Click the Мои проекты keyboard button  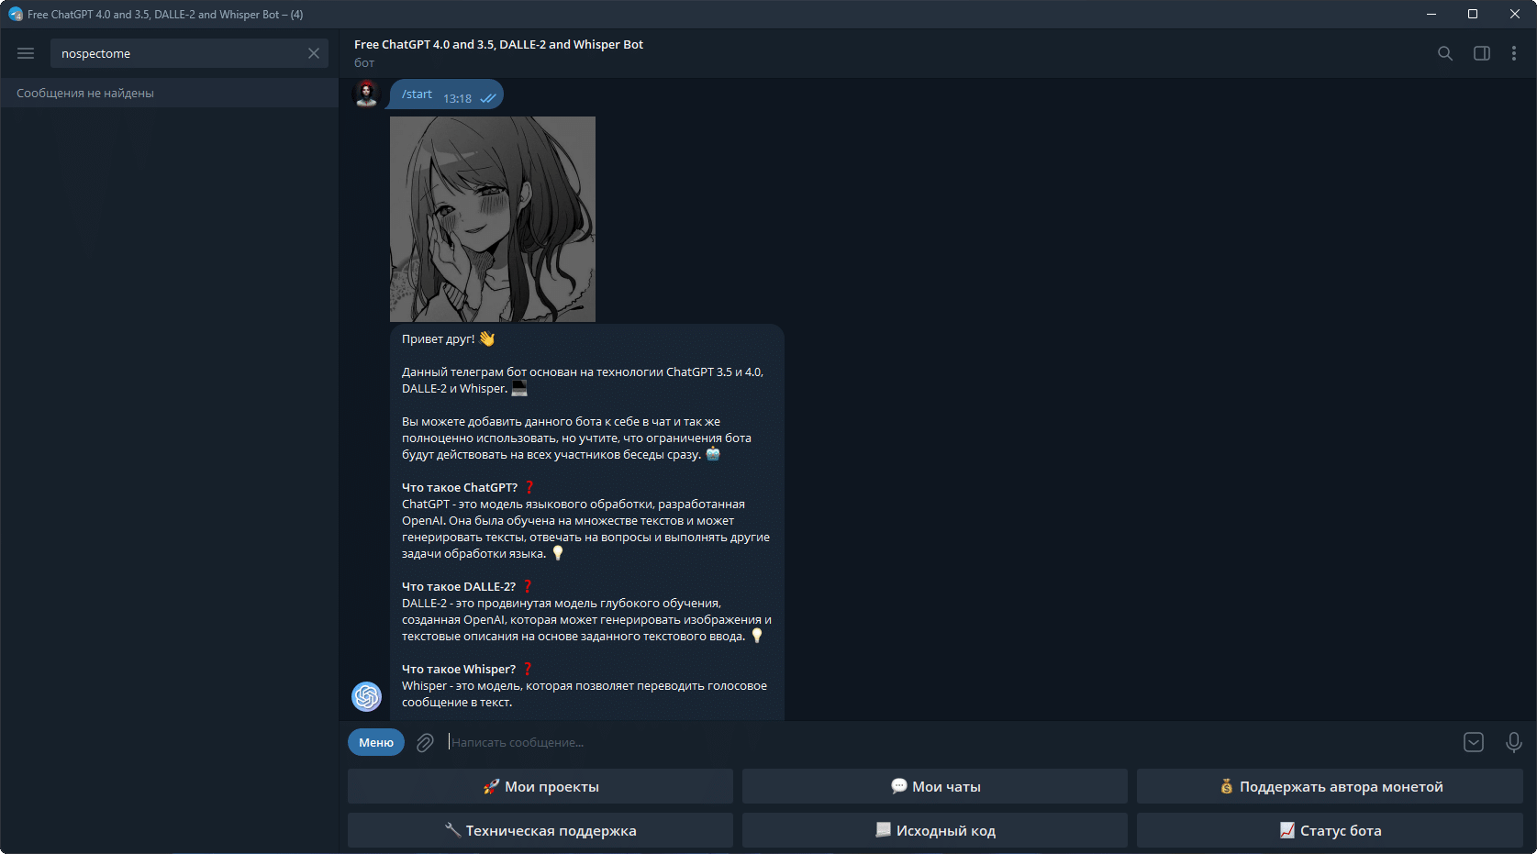pyautogui.click(x=540, y=786)
